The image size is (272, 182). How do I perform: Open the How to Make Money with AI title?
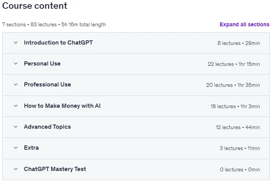click(62, 106)
